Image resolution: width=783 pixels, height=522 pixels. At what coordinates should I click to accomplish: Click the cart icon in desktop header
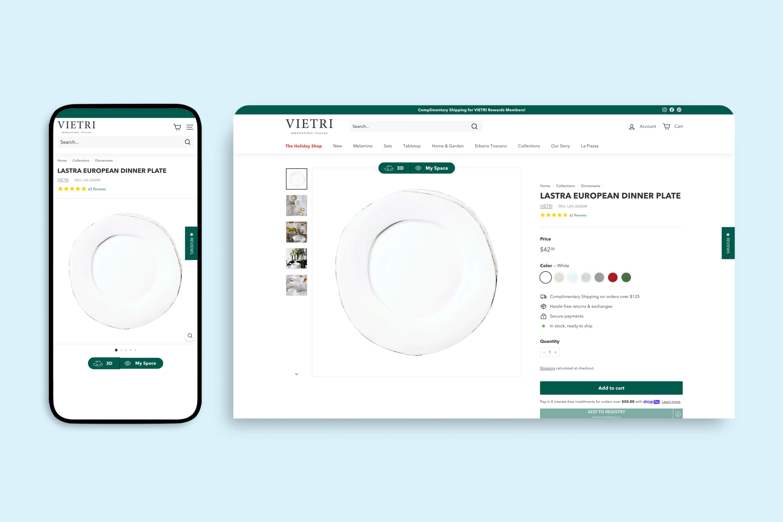click(667, 126)
